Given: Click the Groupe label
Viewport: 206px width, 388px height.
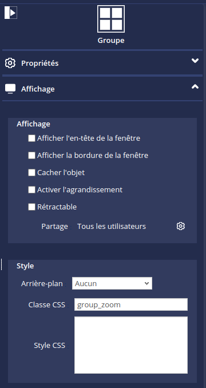Looking at the screenshot, I should (111, 40).
